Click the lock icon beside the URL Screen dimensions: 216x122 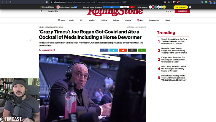point(52,2)
